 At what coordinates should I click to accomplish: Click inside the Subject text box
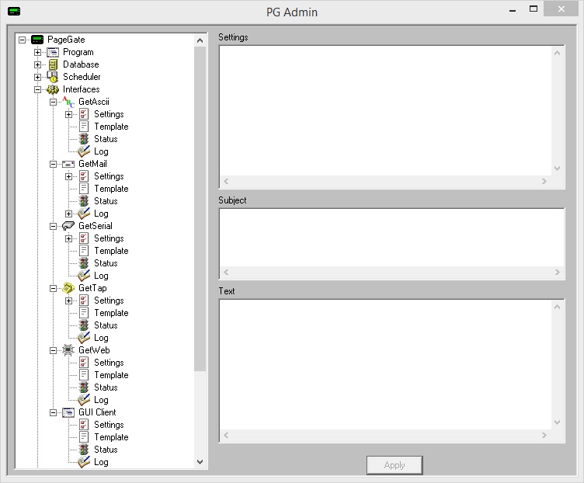[392, 238]
